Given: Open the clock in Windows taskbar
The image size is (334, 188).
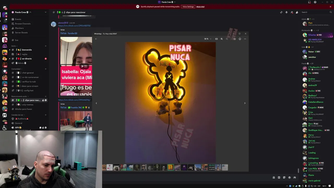Looking at the screenshot, I should [x=324, y=186].
